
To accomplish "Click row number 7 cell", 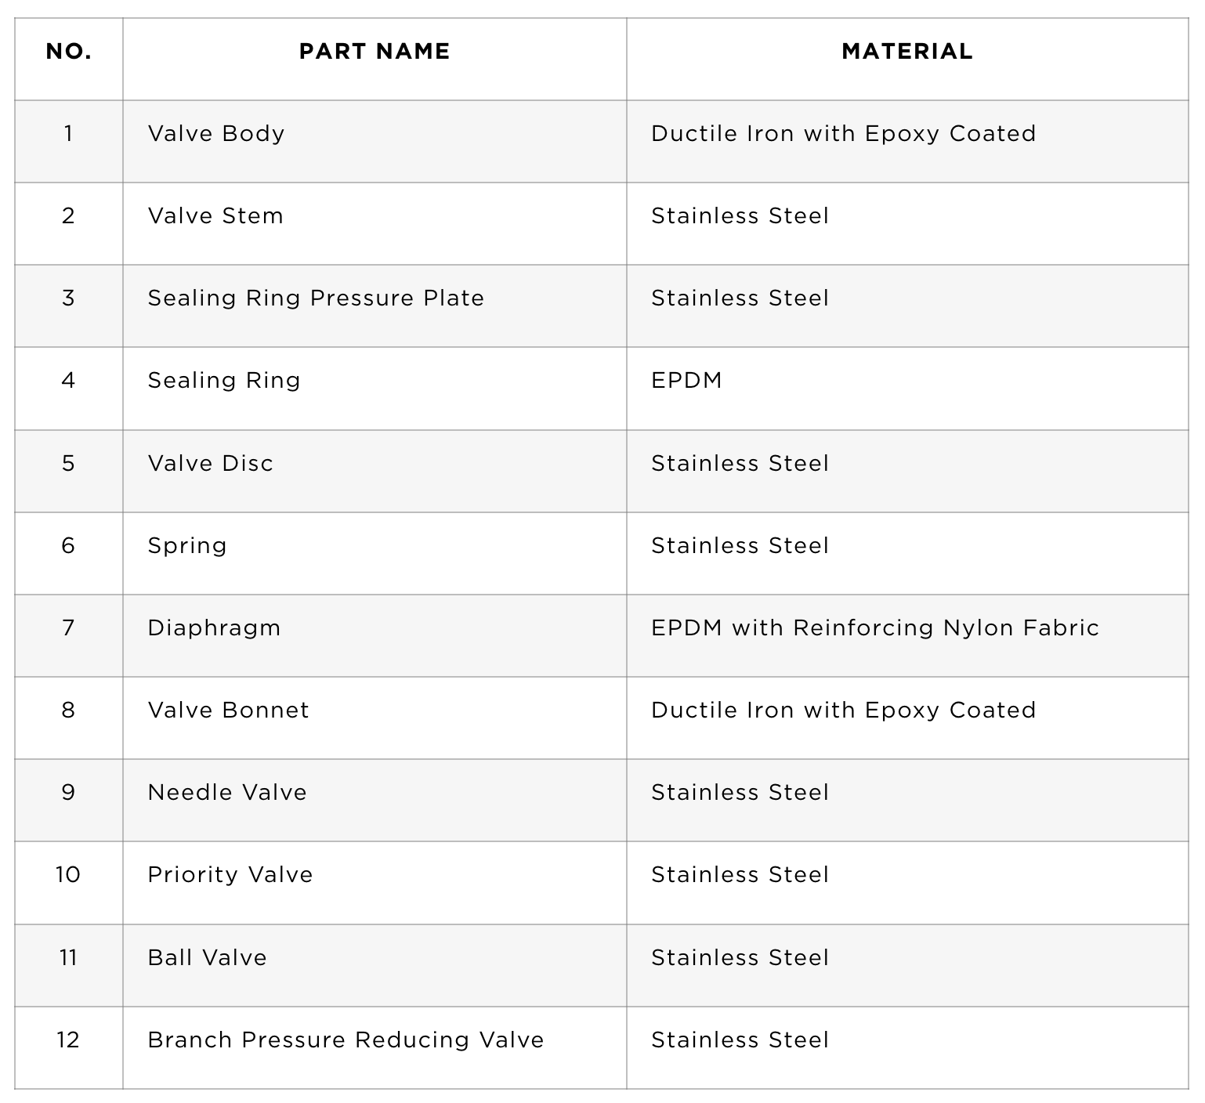I will 69,635.
